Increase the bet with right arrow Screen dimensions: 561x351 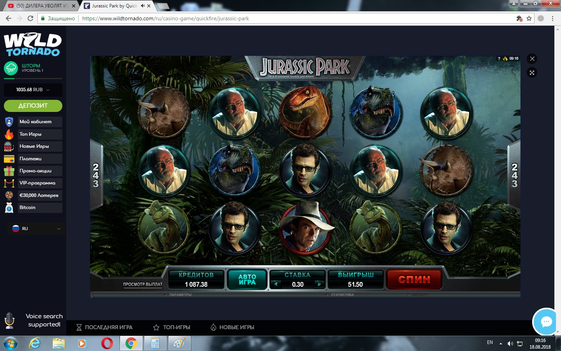click(x=319, y=284)
